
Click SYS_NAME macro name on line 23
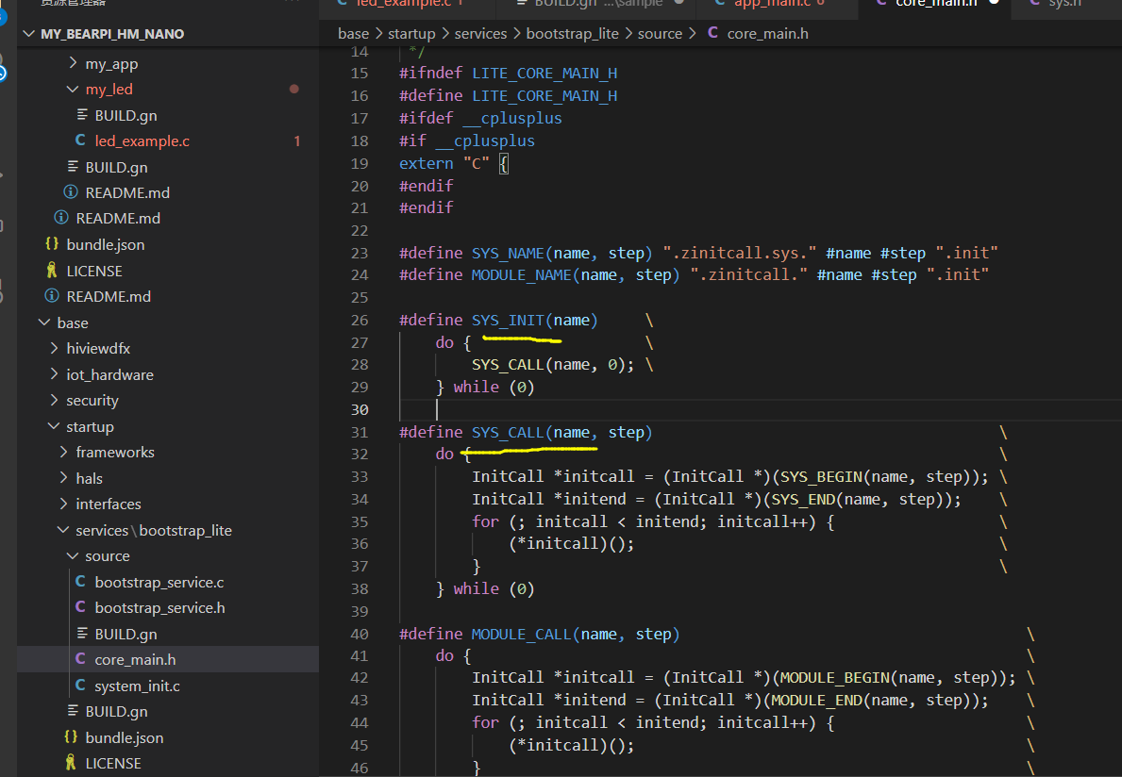pos(508,253)
